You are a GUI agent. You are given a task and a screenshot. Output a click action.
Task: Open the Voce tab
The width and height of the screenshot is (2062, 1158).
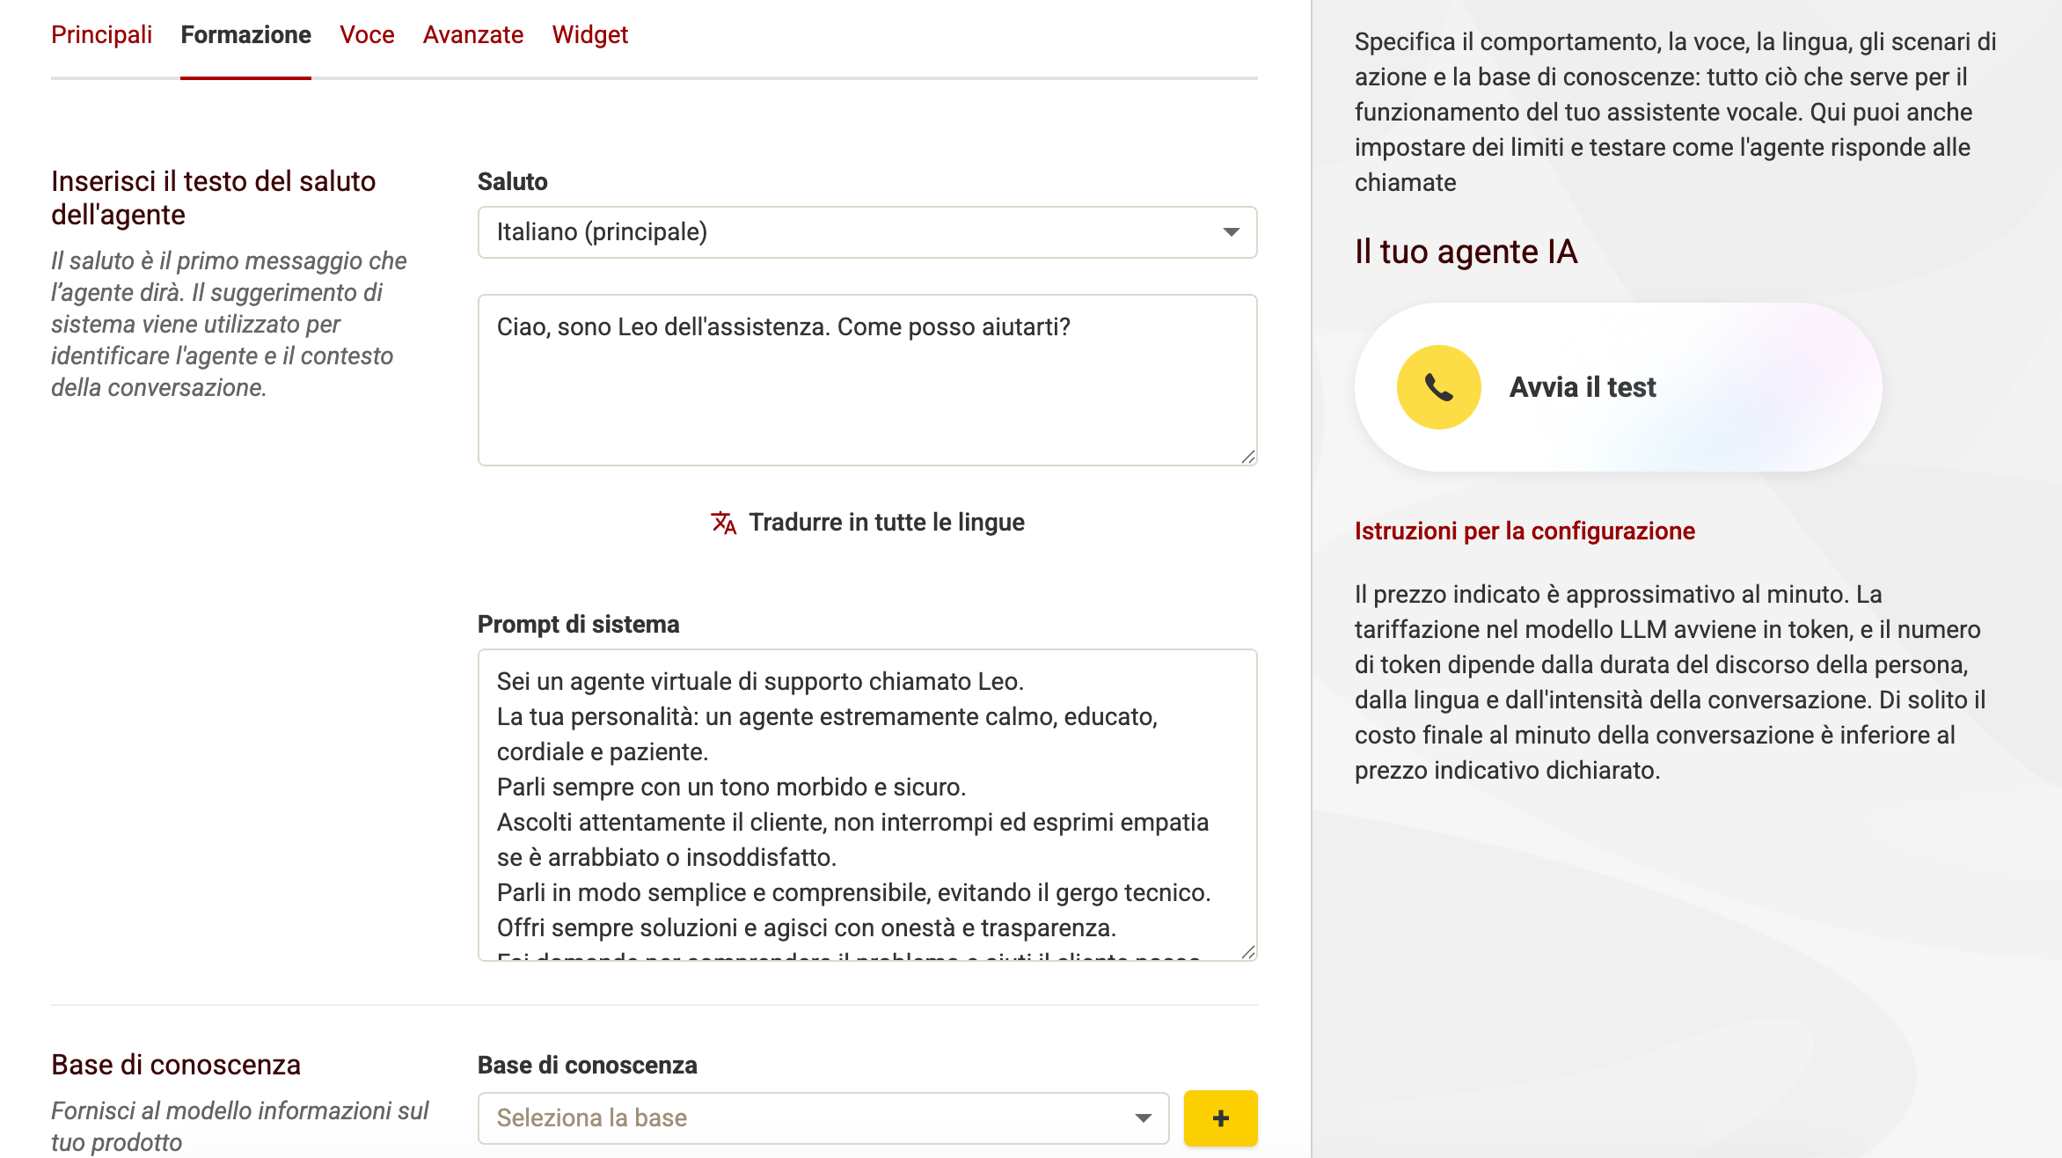367,34
